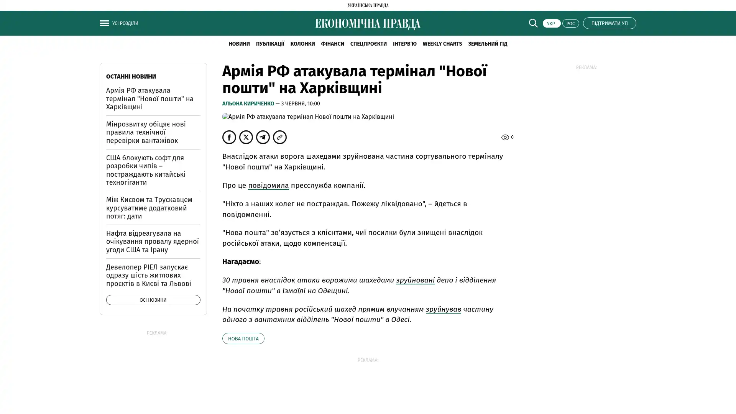The image size is (736, 414).
Task: Go to Weekly Charts section
Action: 442,44
